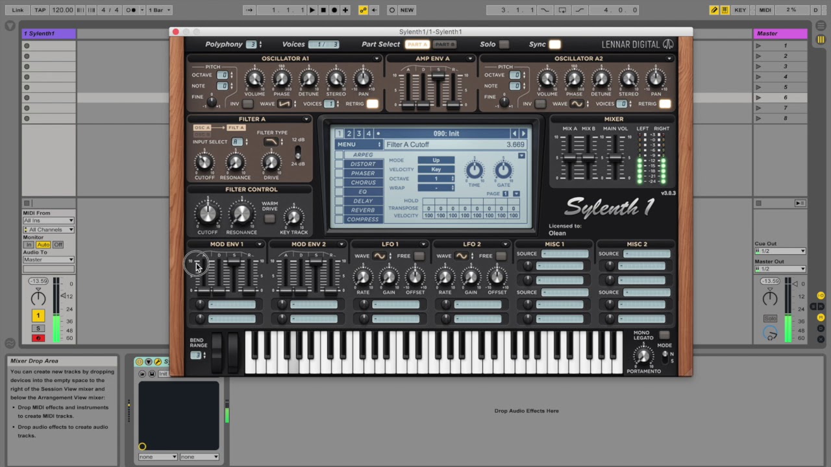Select Sylenth Part A
The image size is (831, 467).
point(417,44)
